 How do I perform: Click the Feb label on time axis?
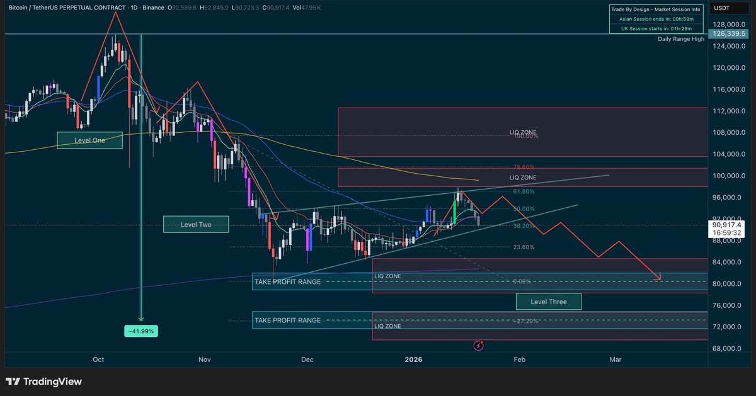click(x=519, y=359)
